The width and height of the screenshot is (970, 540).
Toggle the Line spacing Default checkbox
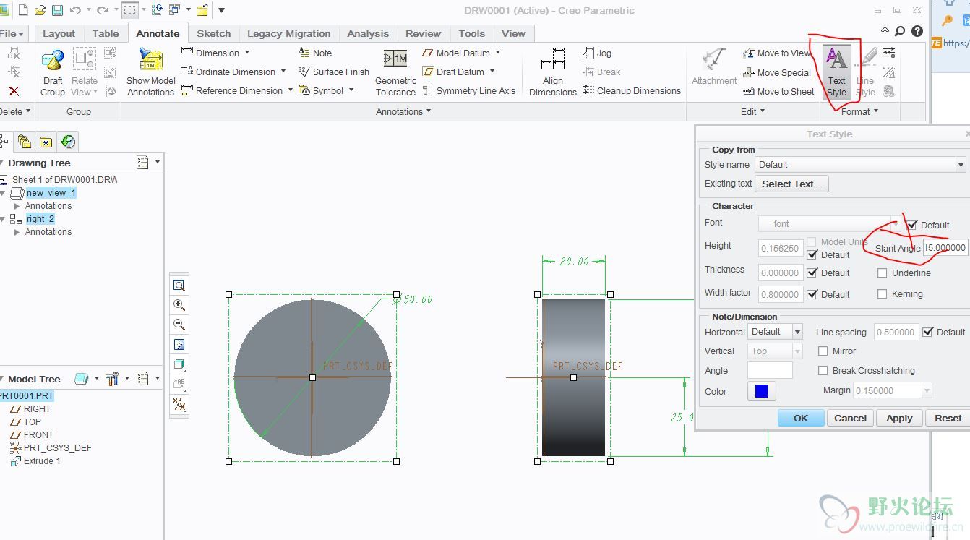(x=928, y=332)
